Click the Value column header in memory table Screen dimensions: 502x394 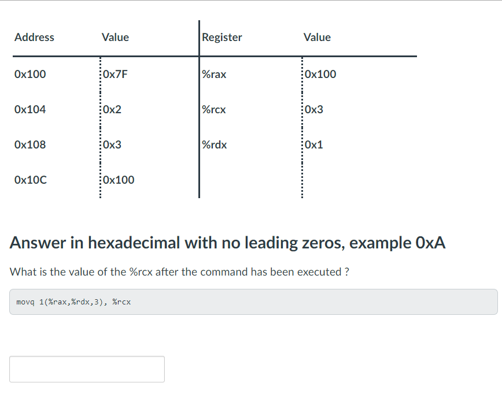click(x=115, y=37)
